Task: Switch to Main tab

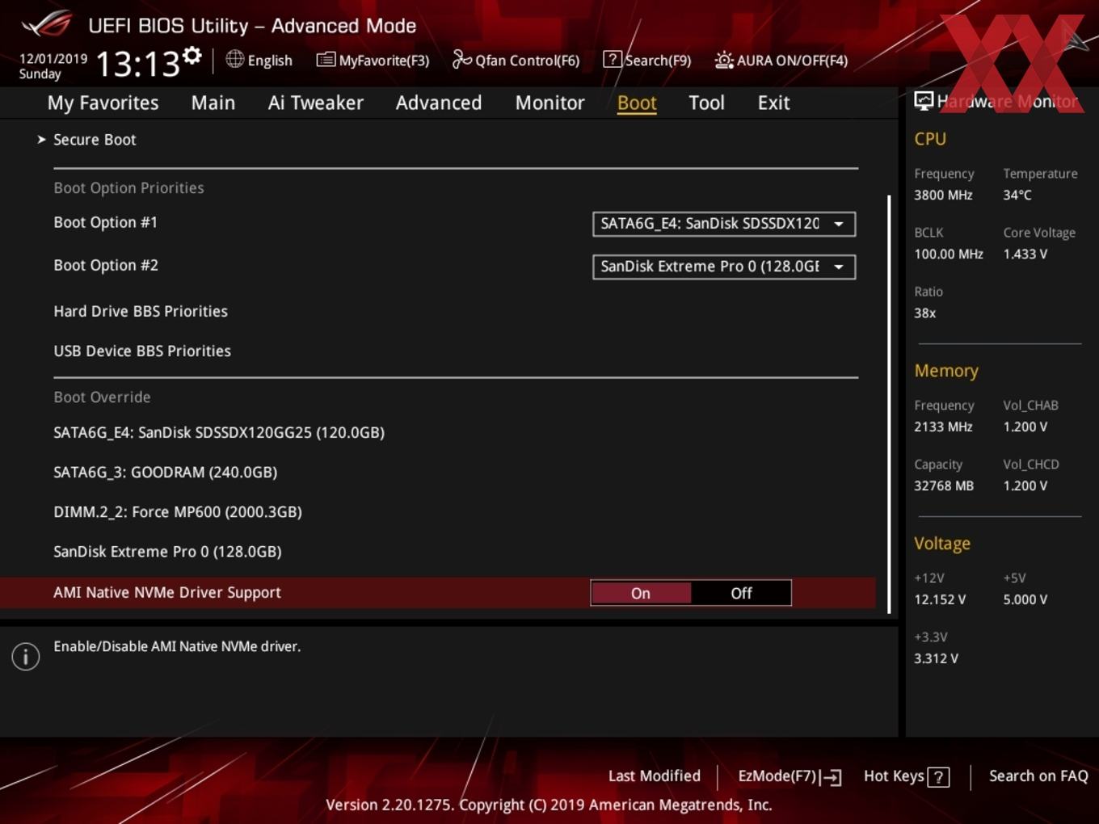Action: pos(213,103)
